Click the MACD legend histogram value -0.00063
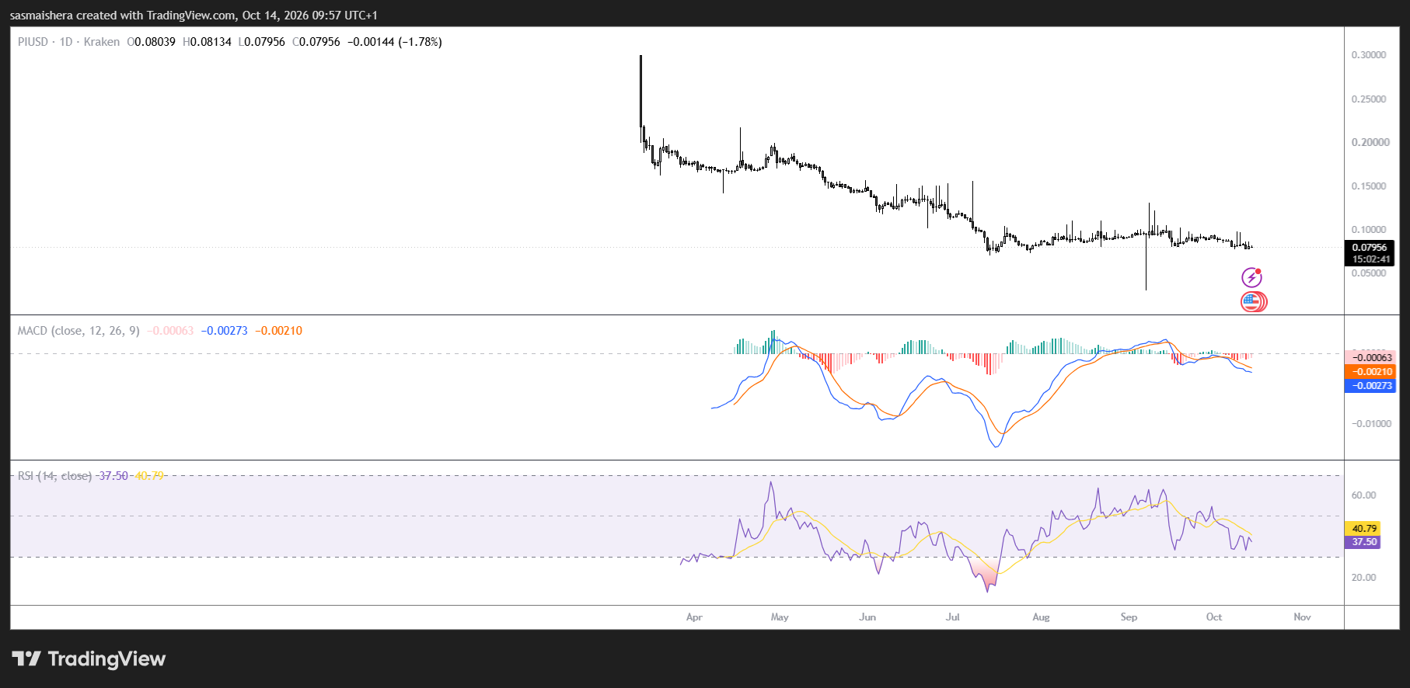 point(170,331)
